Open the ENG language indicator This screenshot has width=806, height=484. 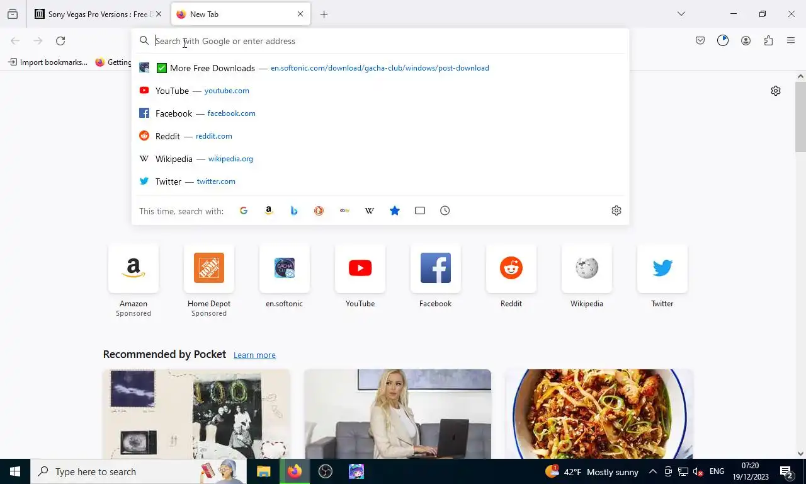pyautogui.click(x=717, y=471)
